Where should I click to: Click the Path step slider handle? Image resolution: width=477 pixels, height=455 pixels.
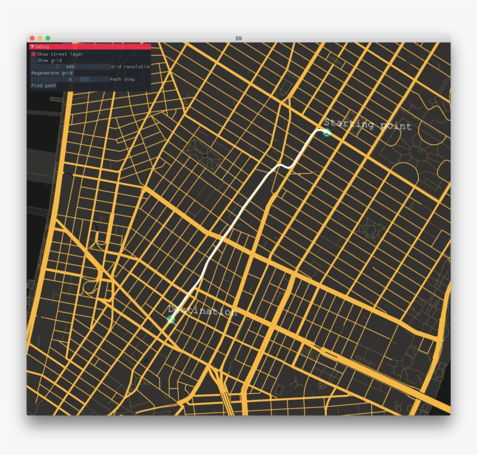85,79
